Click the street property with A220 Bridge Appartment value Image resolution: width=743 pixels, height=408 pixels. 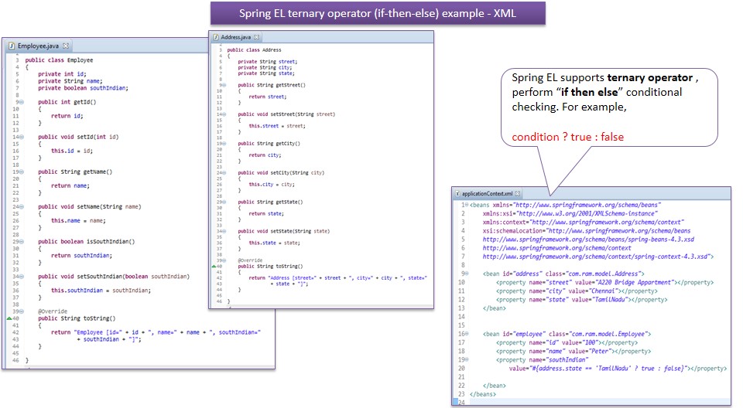coord(604,282)
